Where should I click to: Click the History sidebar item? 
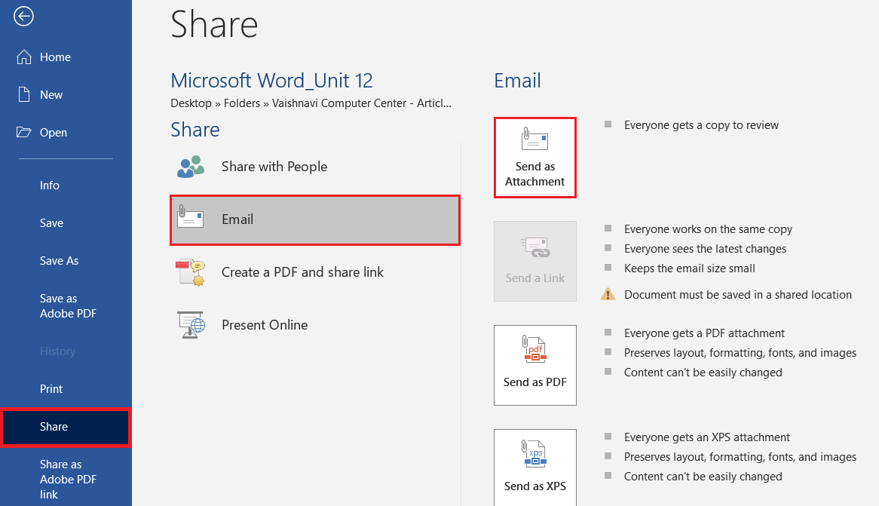tap(66, 351)
